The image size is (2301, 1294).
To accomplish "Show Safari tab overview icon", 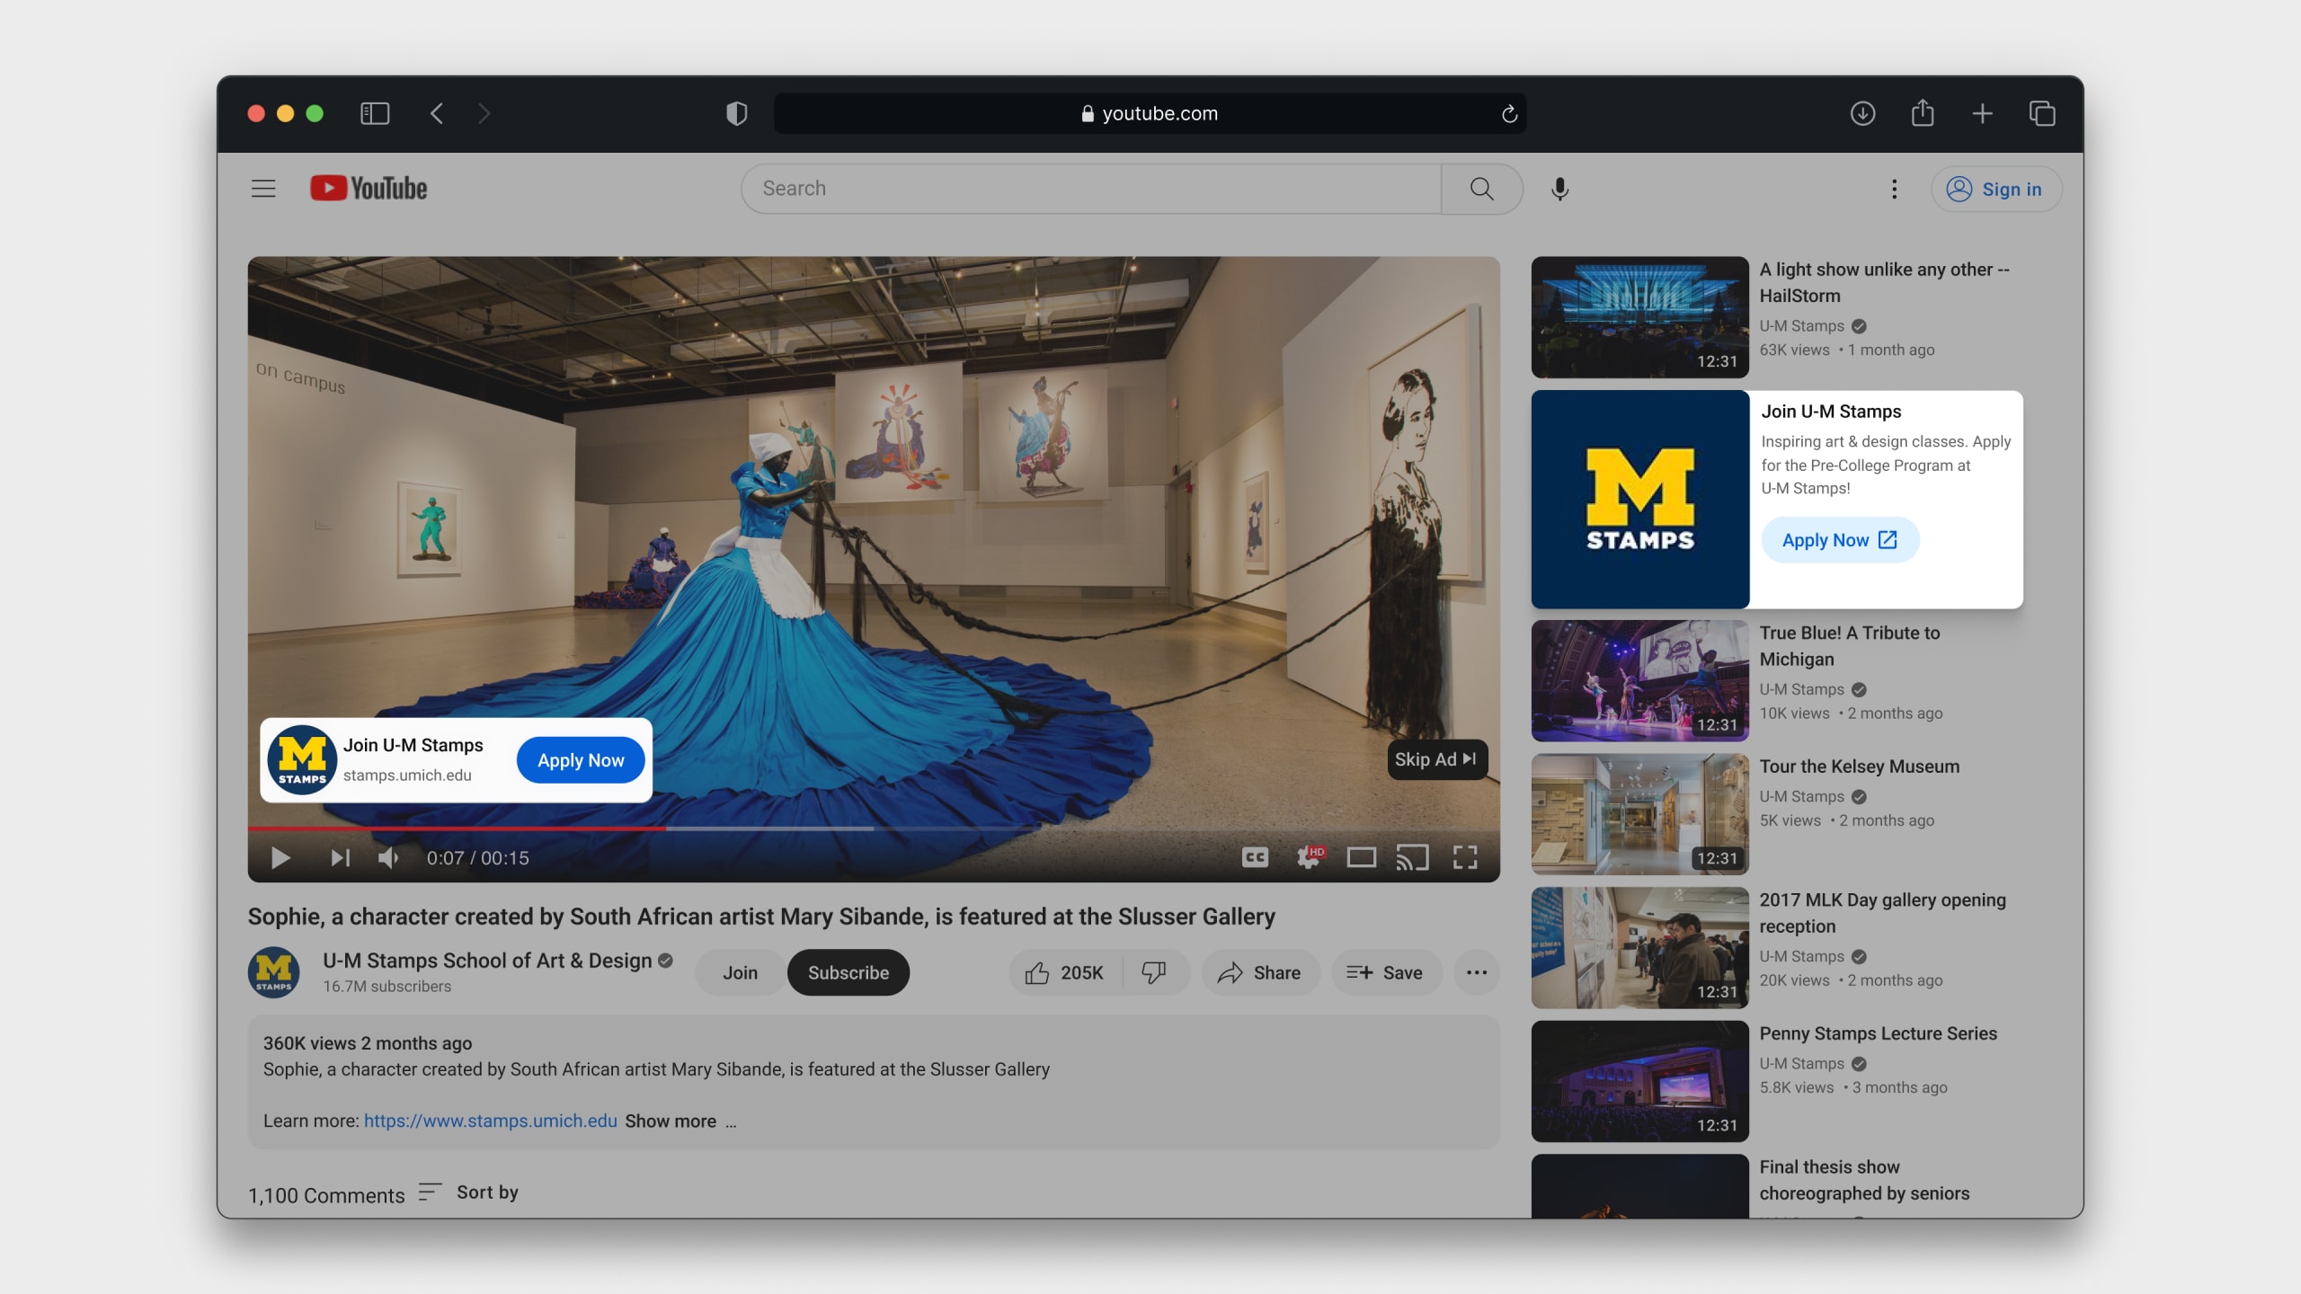I will point(2041,113).
